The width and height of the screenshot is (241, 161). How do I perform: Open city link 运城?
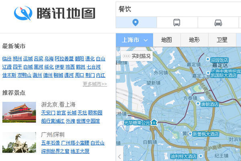[x=28, y=59]
